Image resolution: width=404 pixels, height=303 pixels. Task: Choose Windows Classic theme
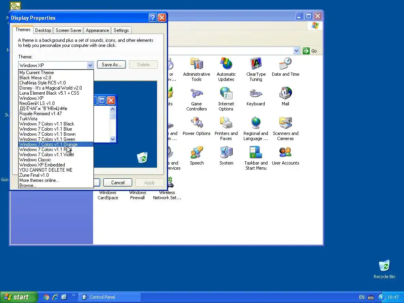(x=56, y=160)
